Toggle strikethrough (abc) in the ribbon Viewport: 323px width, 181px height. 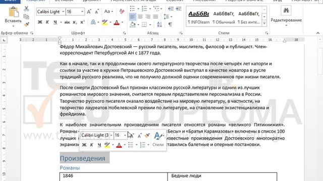point(67,22)
